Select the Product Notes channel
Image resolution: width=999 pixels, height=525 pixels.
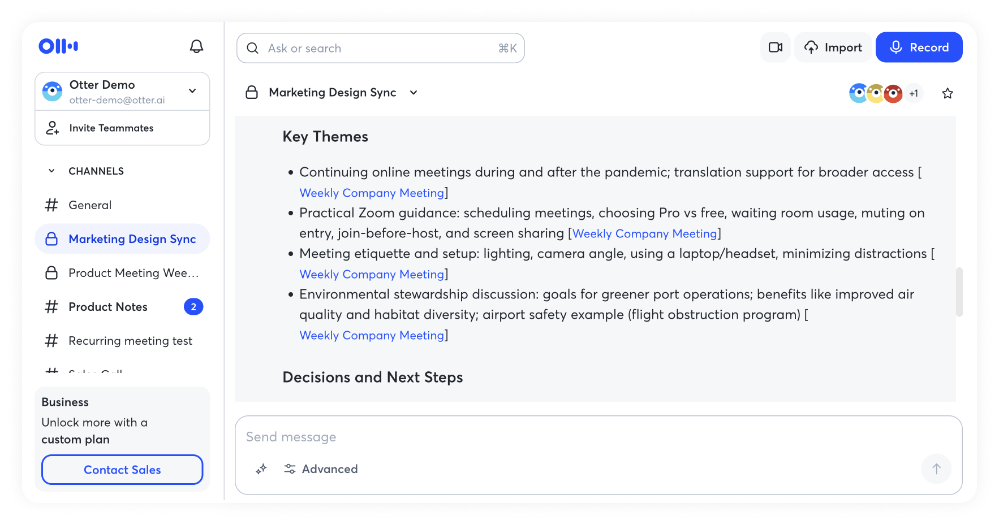tap(108, 307)
